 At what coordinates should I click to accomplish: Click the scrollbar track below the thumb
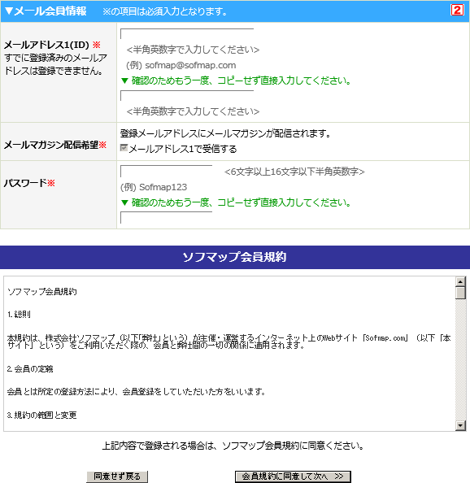(x=460, y=359)
